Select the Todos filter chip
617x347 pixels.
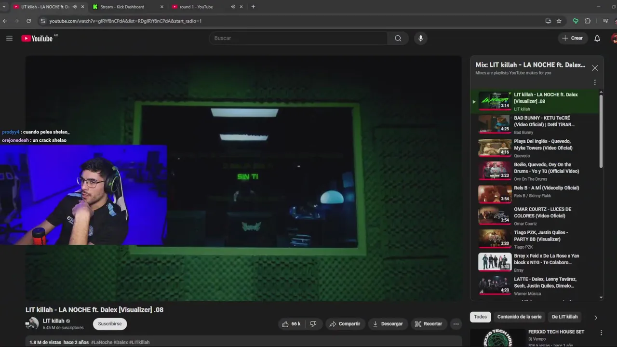(x=480, y=317)
